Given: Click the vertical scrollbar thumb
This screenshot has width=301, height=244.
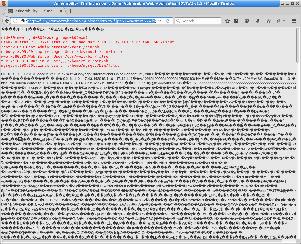Looking at the screenshot, I should pos(298,45).
